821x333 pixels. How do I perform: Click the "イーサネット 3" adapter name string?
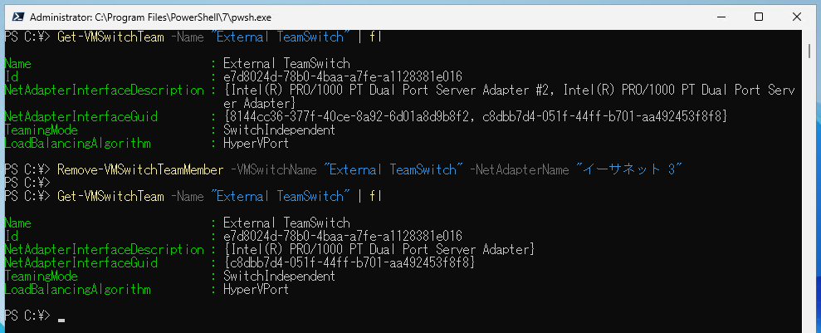(631, 169)
